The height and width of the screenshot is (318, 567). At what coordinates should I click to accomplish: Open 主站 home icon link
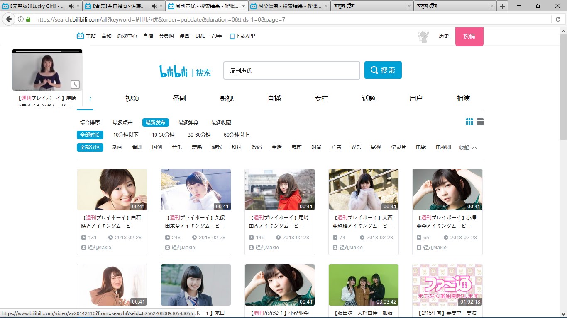(86, 36)
